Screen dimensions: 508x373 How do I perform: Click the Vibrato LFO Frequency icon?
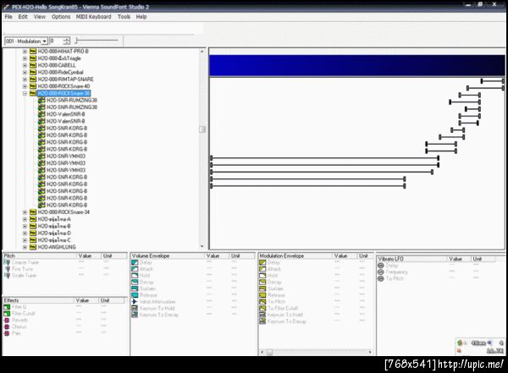click(x=381, y=272)
